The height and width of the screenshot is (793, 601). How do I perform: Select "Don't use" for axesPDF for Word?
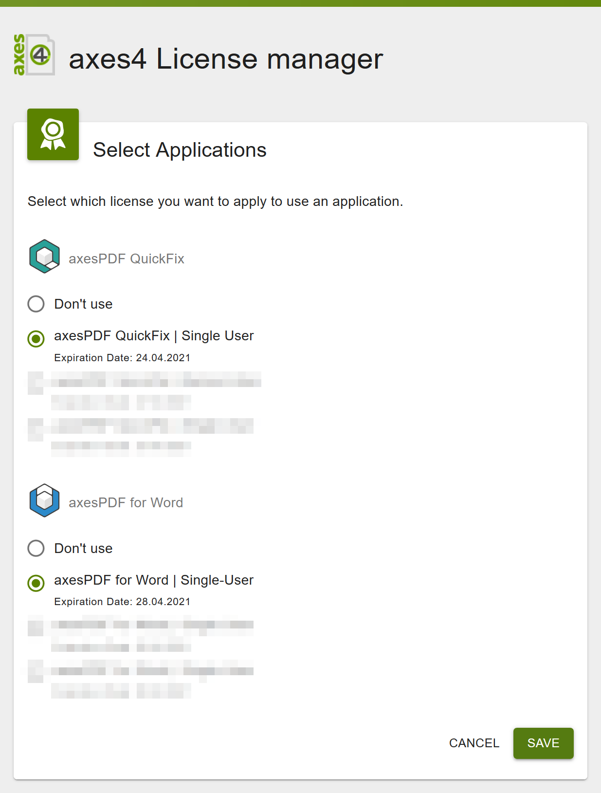[x=36, y=548]
